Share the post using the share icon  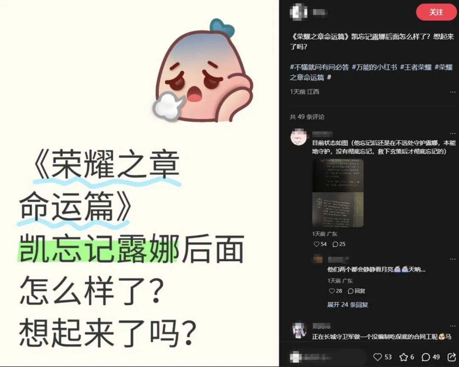(x=452, y=357)
